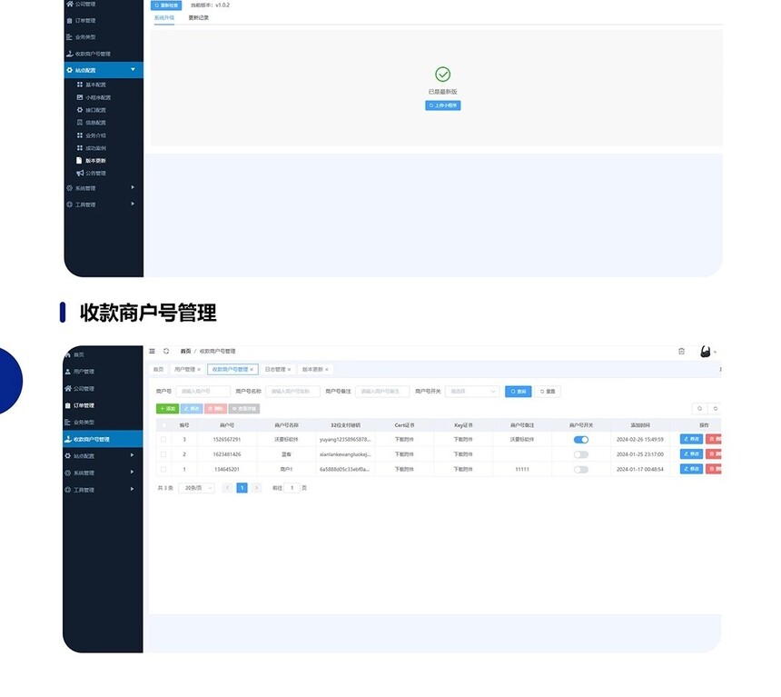Turn off the switch for the 2024-02-26 row
The image size is (781, 697).
581,439
